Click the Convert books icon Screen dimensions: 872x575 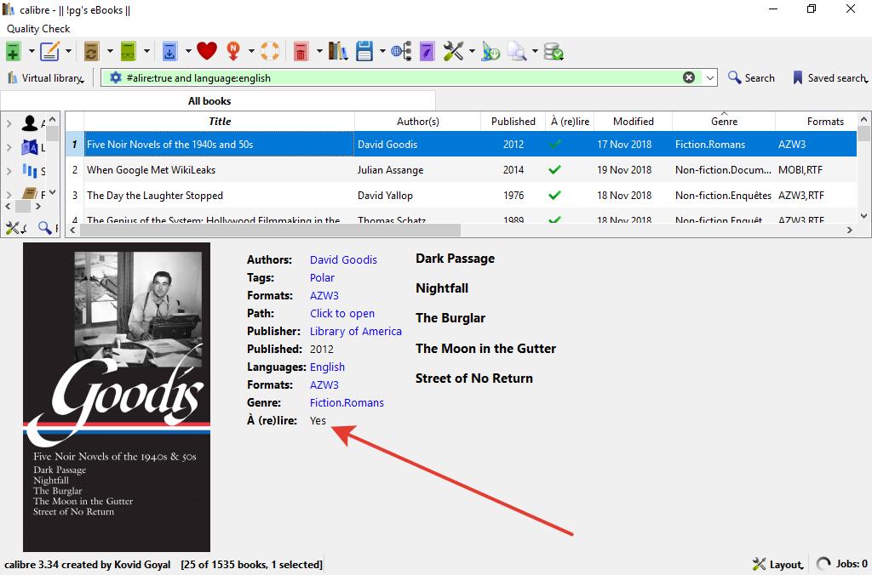tap(91, 52)
